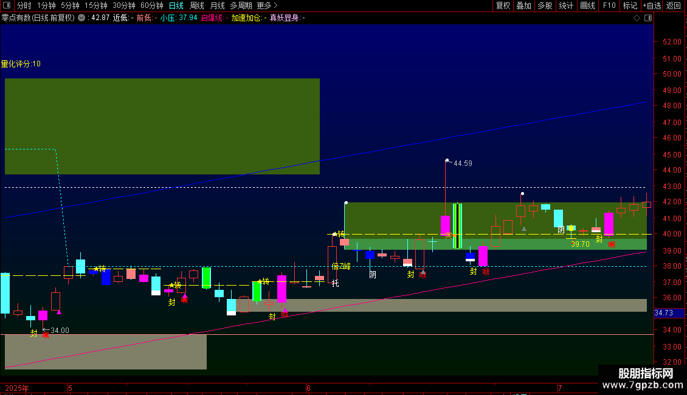Select the 30分钟 period tab
Image resolution: width=687 pixels, height=395 pixels.
tap(124, 5)
